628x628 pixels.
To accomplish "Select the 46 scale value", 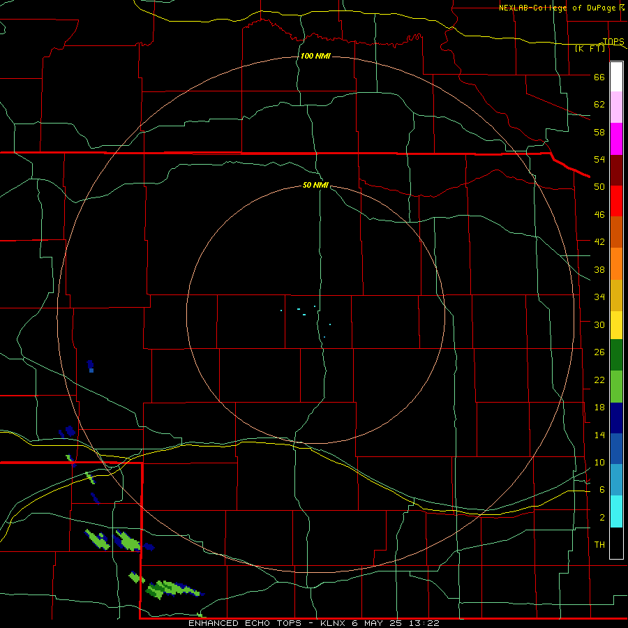I will click(x=599, y=215).
